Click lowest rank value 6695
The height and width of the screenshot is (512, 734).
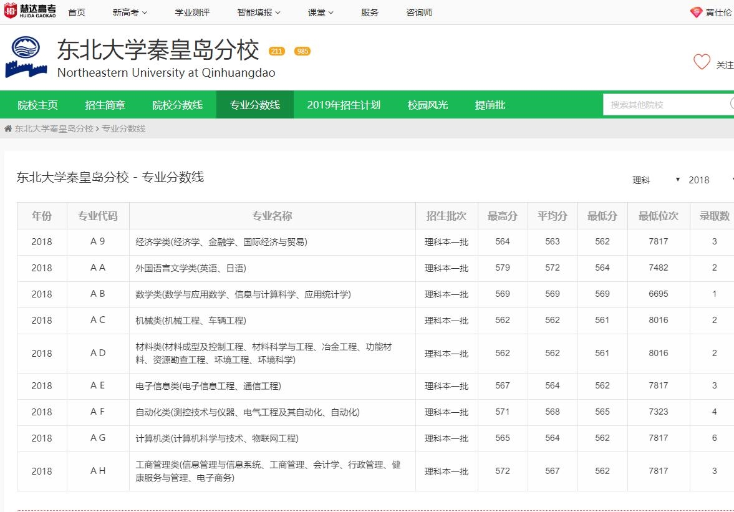(x=658, y=294)
